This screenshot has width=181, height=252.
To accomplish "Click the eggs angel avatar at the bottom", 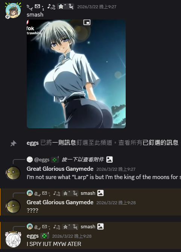I will [13, 240].
